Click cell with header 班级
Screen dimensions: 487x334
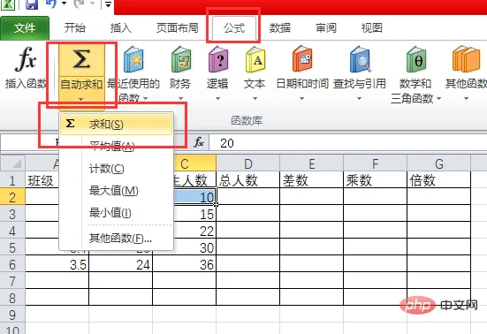[42, 180]
